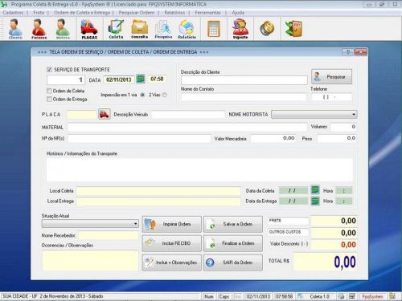Open the gold coins finance icon

(x=267, y=28)
